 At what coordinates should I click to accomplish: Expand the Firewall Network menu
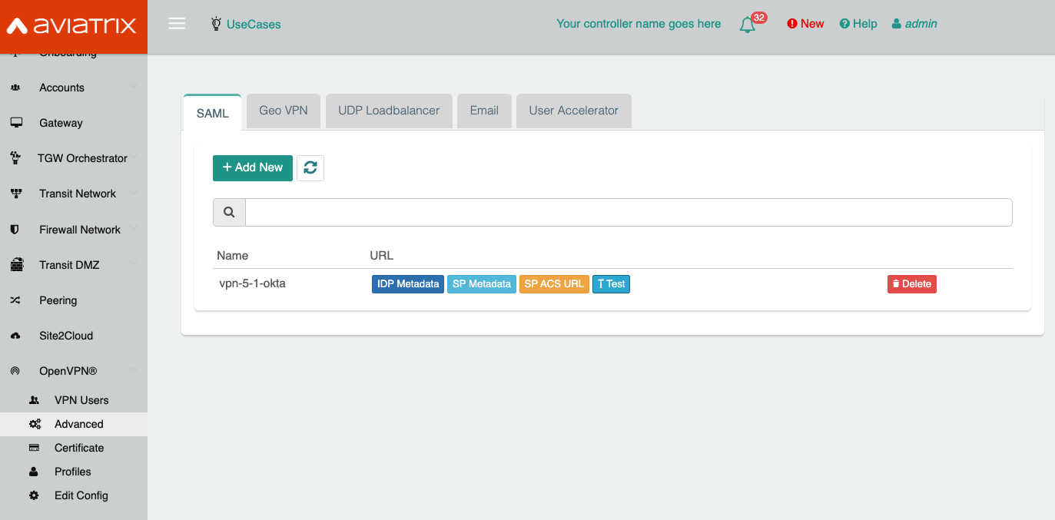[x=80, y=230]
